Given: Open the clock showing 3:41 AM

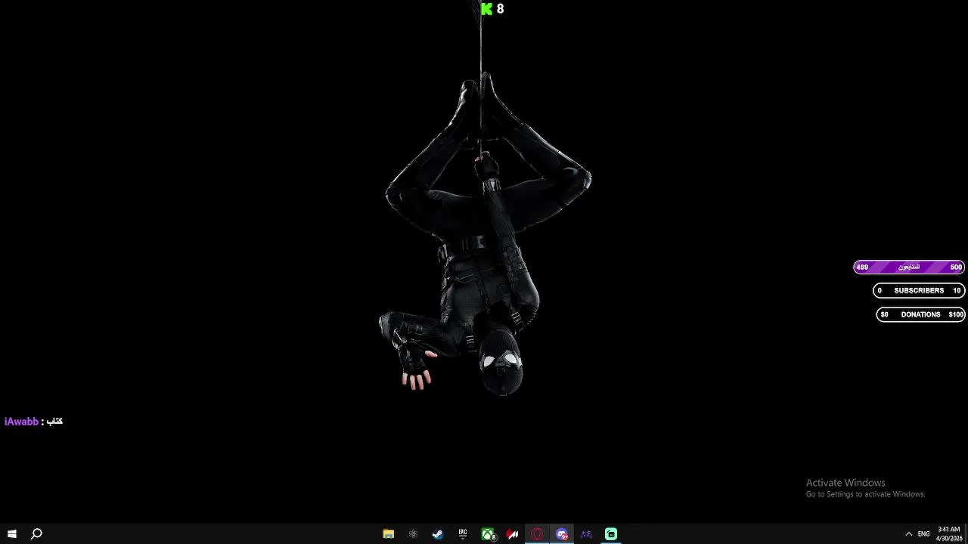Looking at the screenshot, I should coord(948,533).
